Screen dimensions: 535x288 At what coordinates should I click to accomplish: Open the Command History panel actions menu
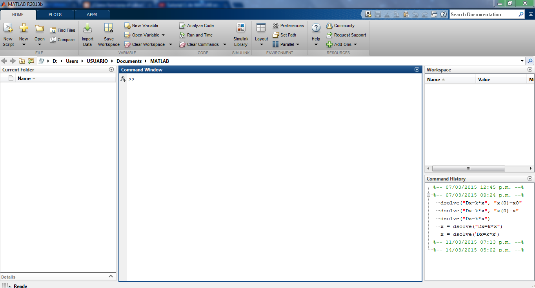(x=530, y=179)
